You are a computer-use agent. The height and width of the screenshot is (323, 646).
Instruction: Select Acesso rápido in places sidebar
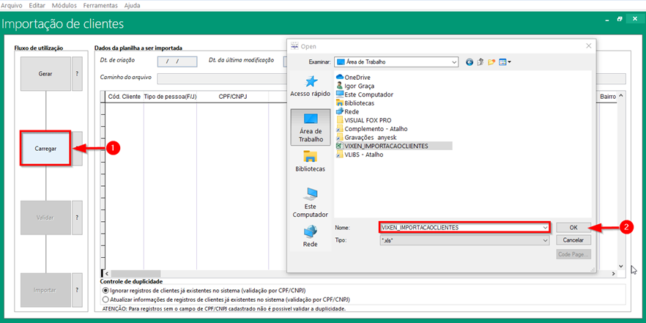[x=310, y=86]
